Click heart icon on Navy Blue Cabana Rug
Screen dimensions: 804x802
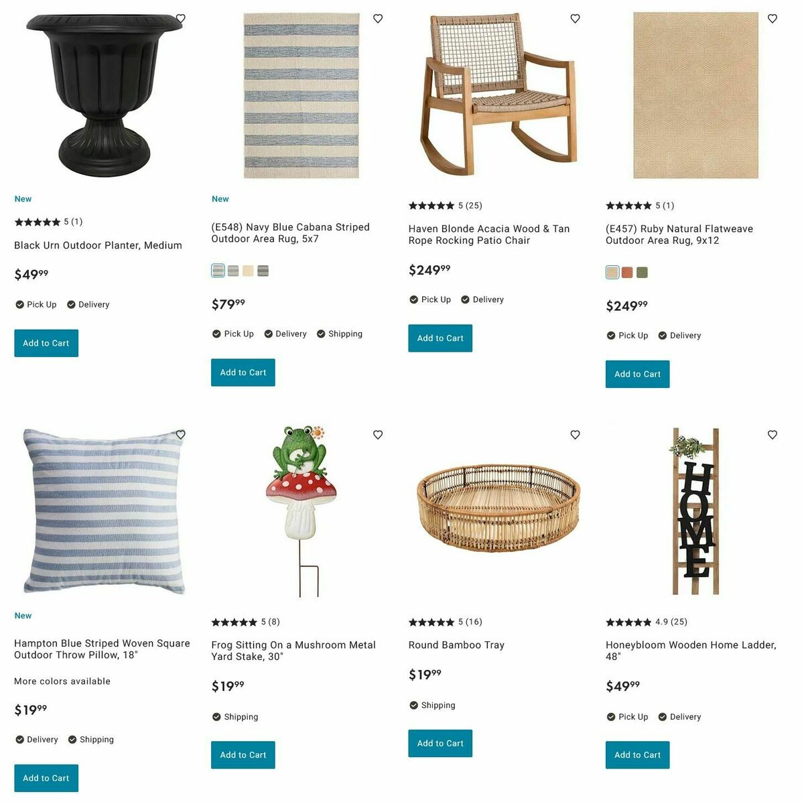pyautogui.click(x=378, y=19)
